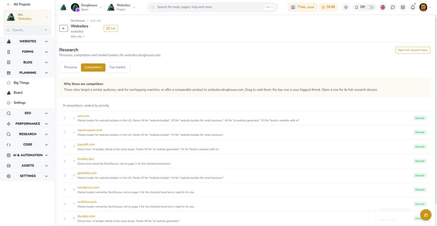Open the durable.com competitor link
This screenshot has width=437, height=226.
tap(86, 216)
